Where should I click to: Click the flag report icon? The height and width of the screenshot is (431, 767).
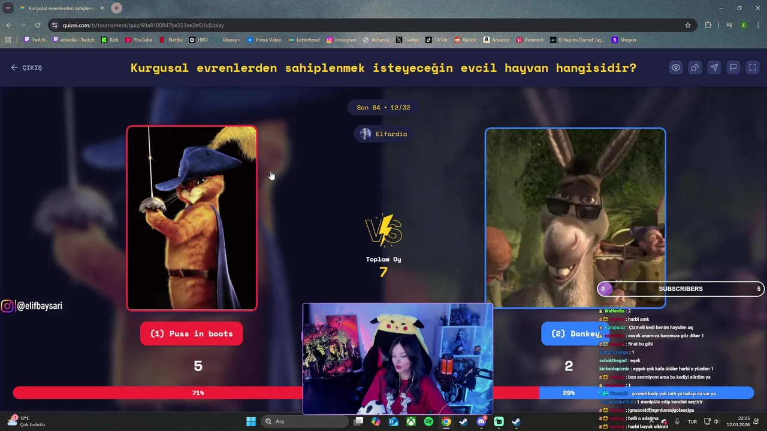733,68
